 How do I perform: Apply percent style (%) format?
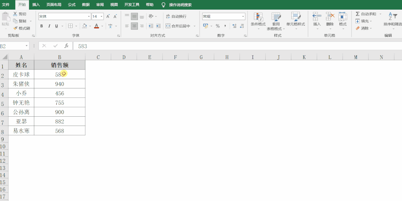(218, 26)
